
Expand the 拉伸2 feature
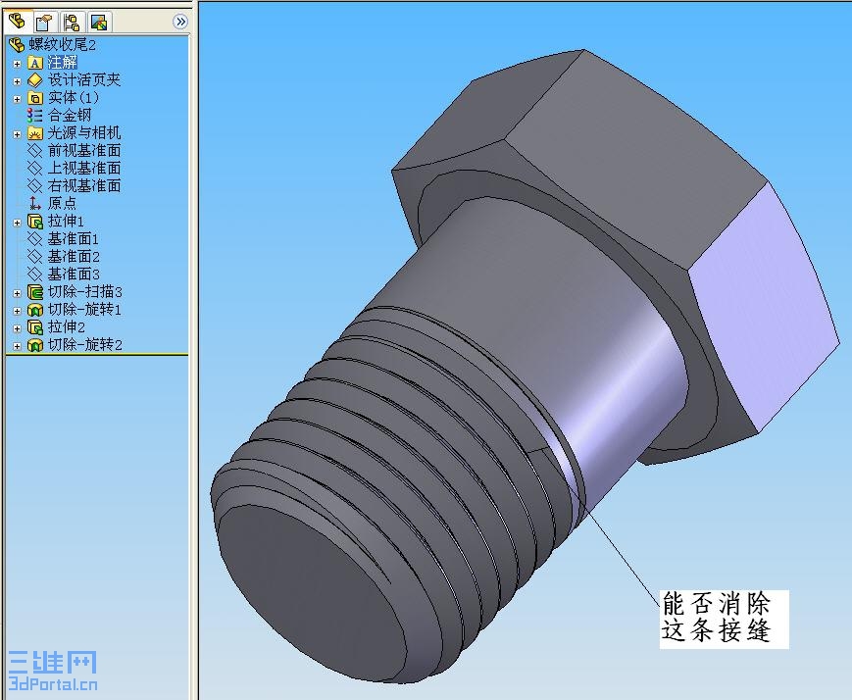tap(17, 328)
